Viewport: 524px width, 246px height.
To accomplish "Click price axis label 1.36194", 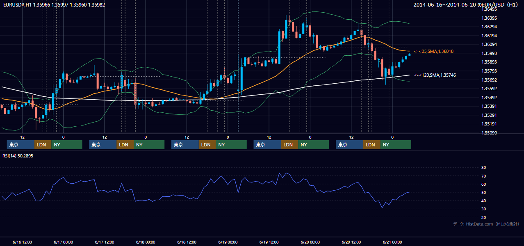I will (x=489, y=36).
